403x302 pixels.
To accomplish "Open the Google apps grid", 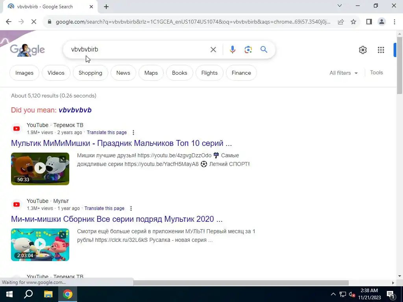I will coord(381,50).
